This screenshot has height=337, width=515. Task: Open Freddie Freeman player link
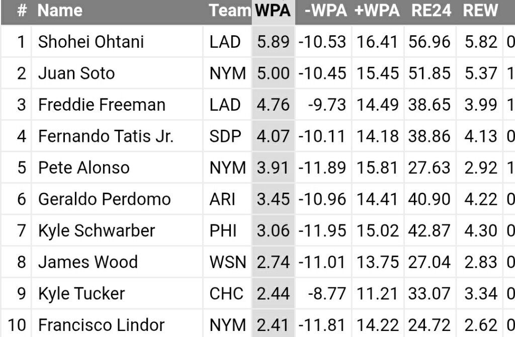tap(102, 105)
